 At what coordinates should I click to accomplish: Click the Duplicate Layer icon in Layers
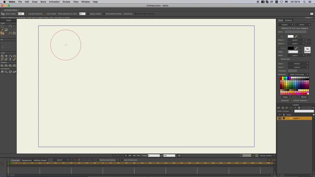coord(283,108)
